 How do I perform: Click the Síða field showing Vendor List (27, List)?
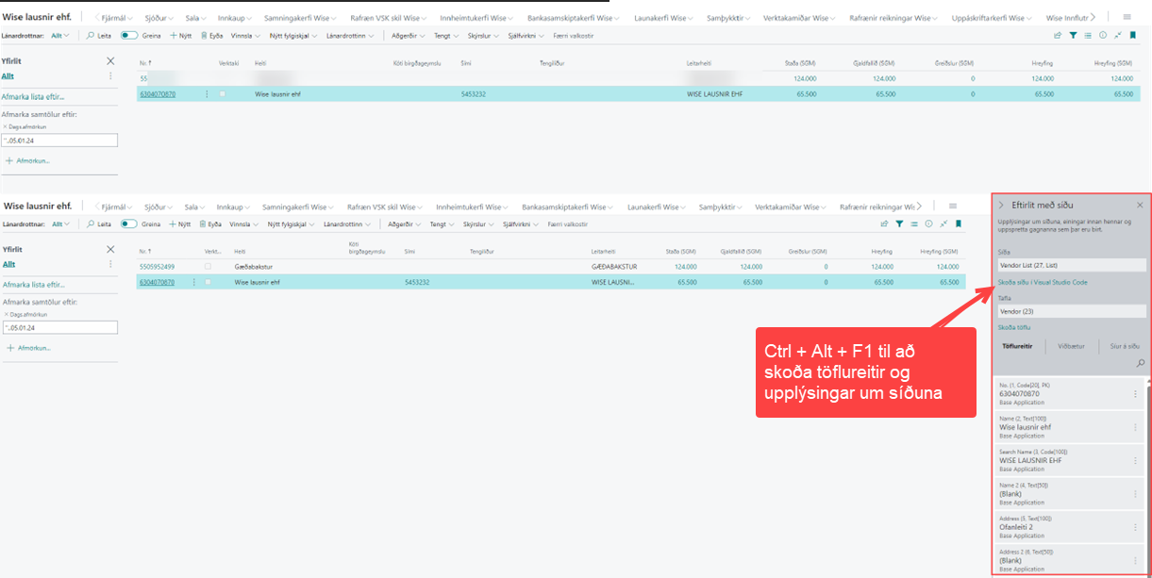point(1071,265)
